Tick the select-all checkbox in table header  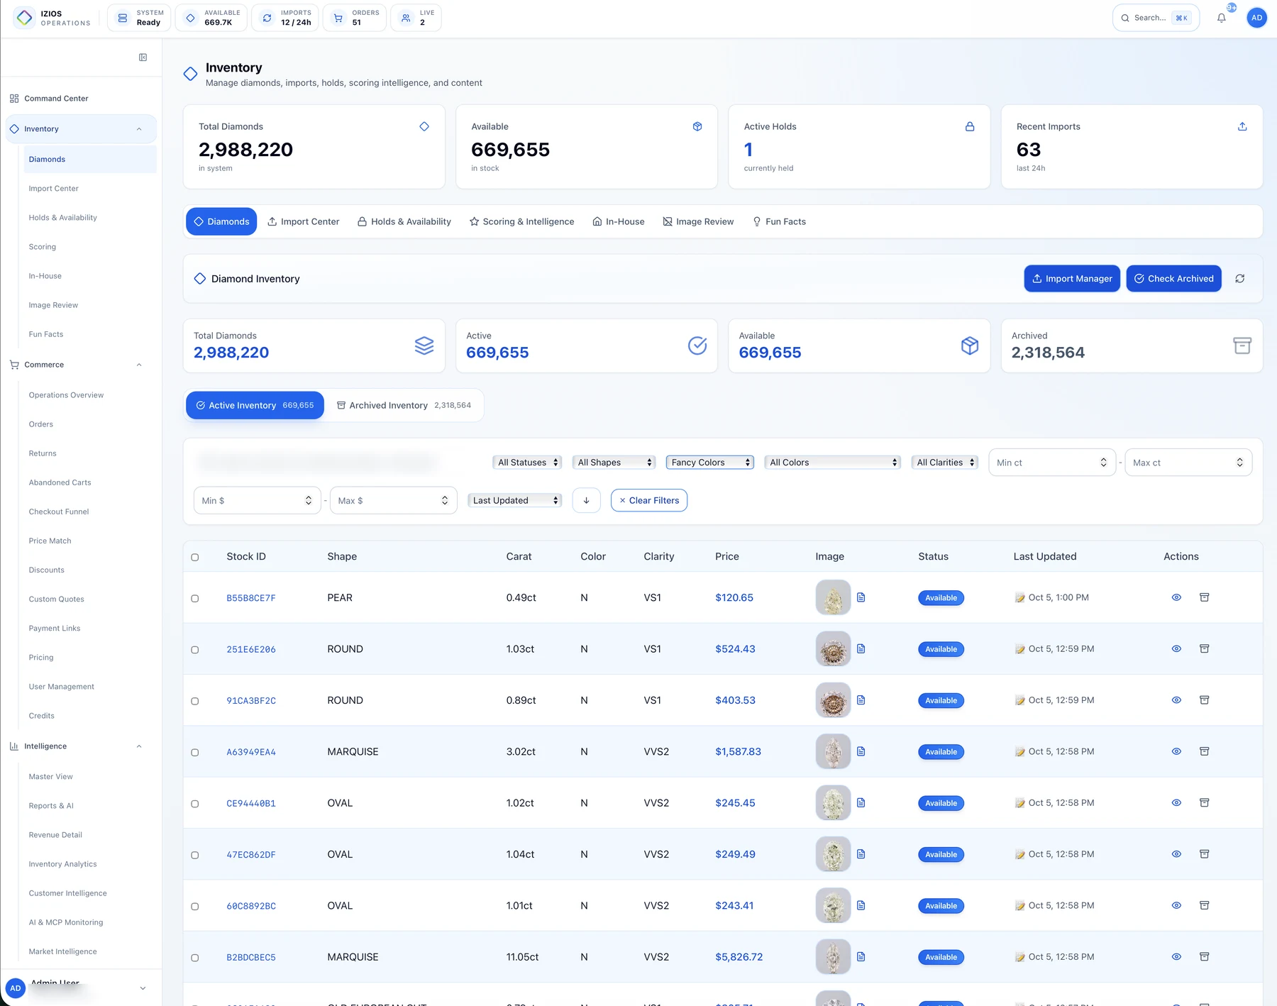[x=195, y=557]
